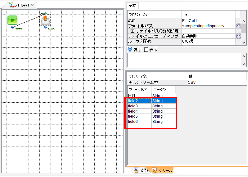This screenshot has height=177, width=248.
Task: Switch to the Flow1 tab
Action: click(x=23, y=5)
